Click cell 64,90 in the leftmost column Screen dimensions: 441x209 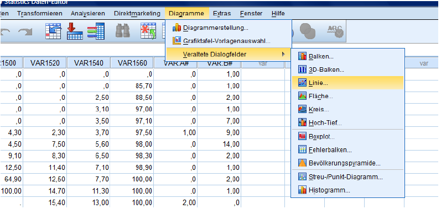(11, 179)
